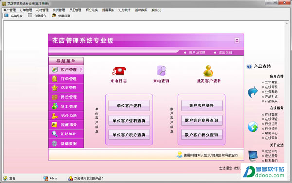Image resolution: width=292 pixels, height=183 pixels.
Task: Open the 宏达公司 link
Action: point(271,151)
